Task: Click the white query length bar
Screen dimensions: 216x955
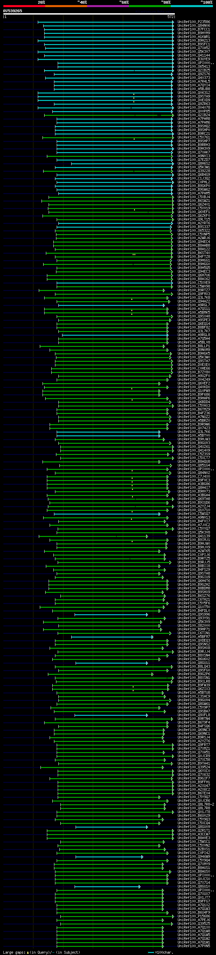Action: pyautogui.click(x=89, y=14)
